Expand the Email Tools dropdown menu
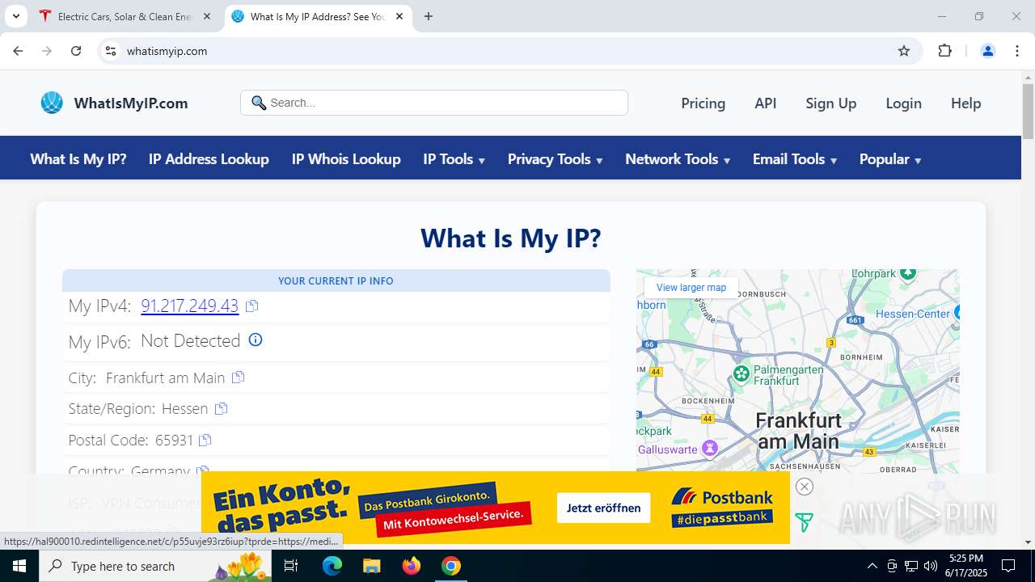The width and height of the screenshot is (1035, 582). click(795, 159)
